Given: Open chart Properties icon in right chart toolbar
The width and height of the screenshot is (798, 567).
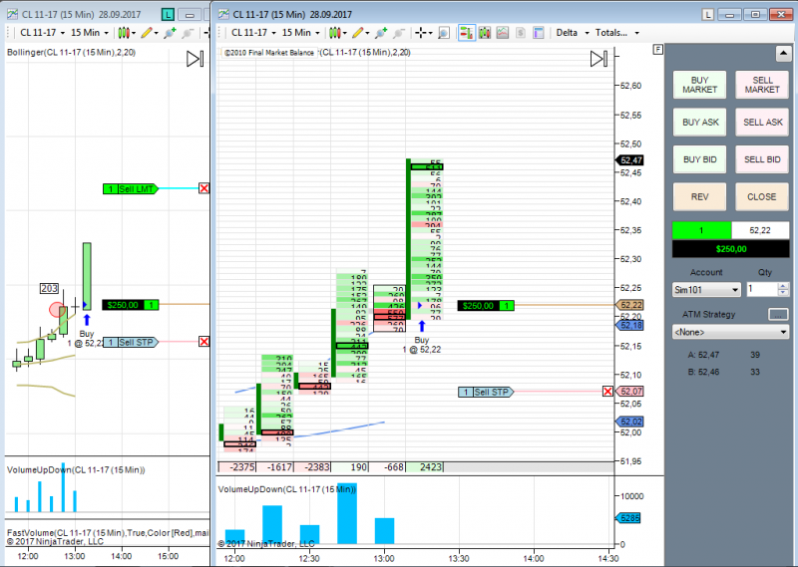Looking at the screenshot, I should pos(538,33).
